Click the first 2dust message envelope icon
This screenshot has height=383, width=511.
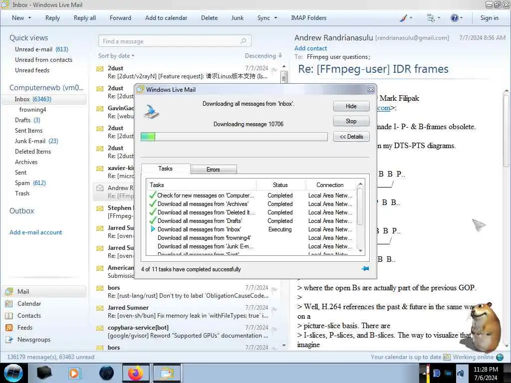100,68
